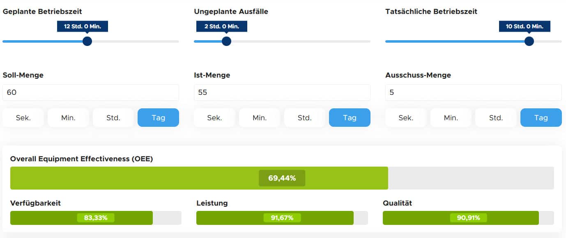Select Sek. unit for Soll-Menge
The image size is (566, 238).
point(23,118)
